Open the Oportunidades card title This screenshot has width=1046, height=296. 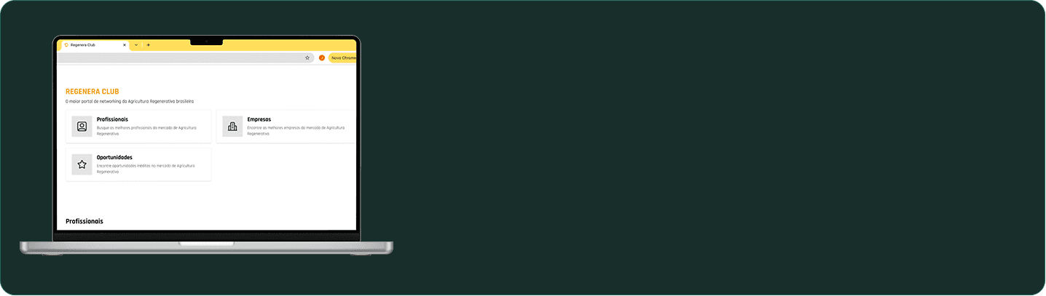pyautogui.click(x=114, y=157)
